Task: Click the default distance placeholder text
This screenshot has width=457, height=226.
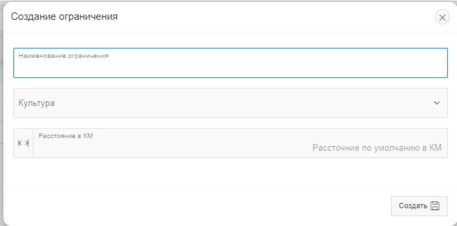Action: tap(377, 148)
